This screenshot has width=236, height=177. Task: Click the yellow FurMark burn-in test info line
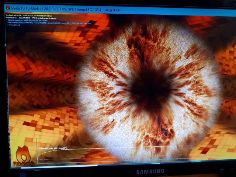point(29,15)
